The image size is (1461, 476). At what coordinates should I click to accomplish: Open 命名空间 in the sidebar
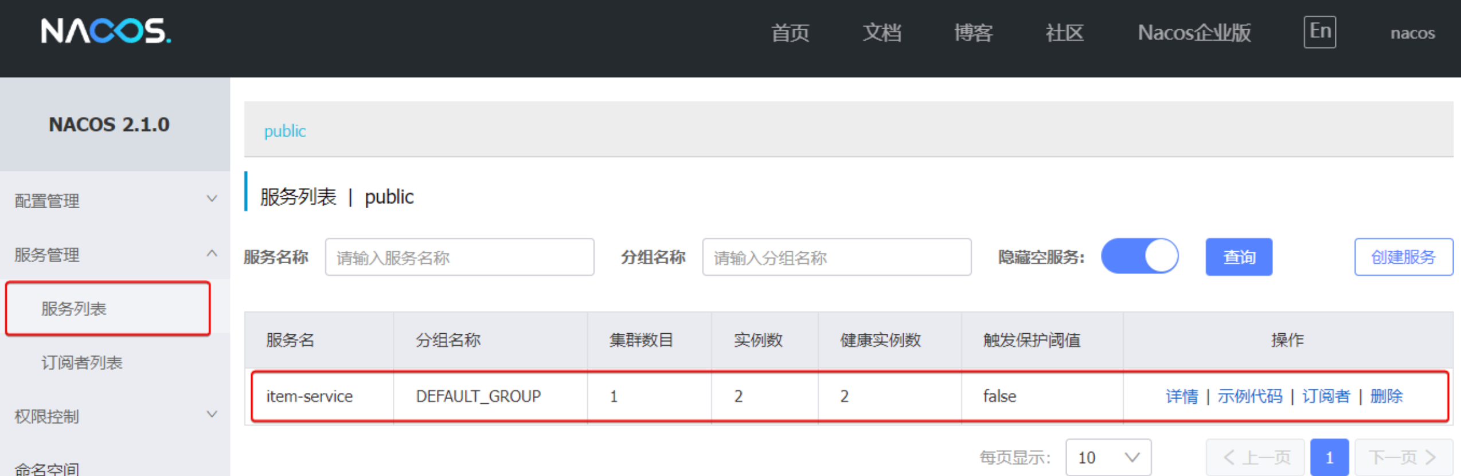click(x=47, y=469)
